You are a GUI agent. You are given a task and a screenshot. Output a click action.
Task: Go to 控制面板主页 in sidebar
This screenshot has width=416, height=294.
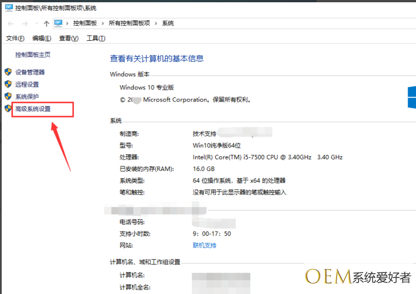[x=32, y=55]
